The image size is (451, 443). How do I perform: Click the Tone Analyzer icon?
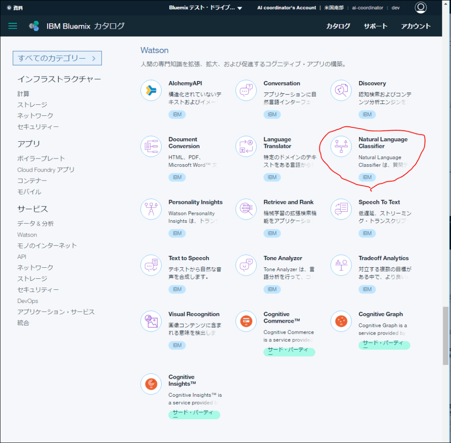[x=246, y=265]
